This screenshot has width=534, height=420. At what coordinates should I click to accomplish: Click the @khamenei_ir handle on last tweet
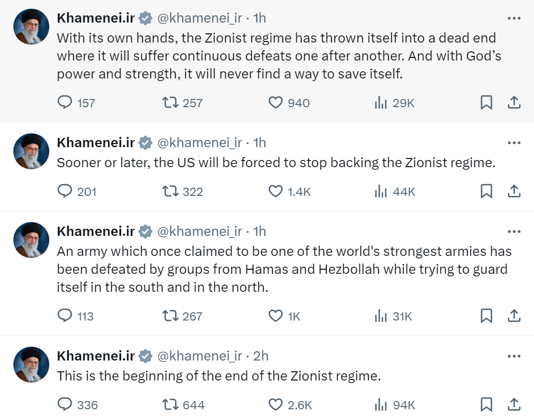click(199, 356)
